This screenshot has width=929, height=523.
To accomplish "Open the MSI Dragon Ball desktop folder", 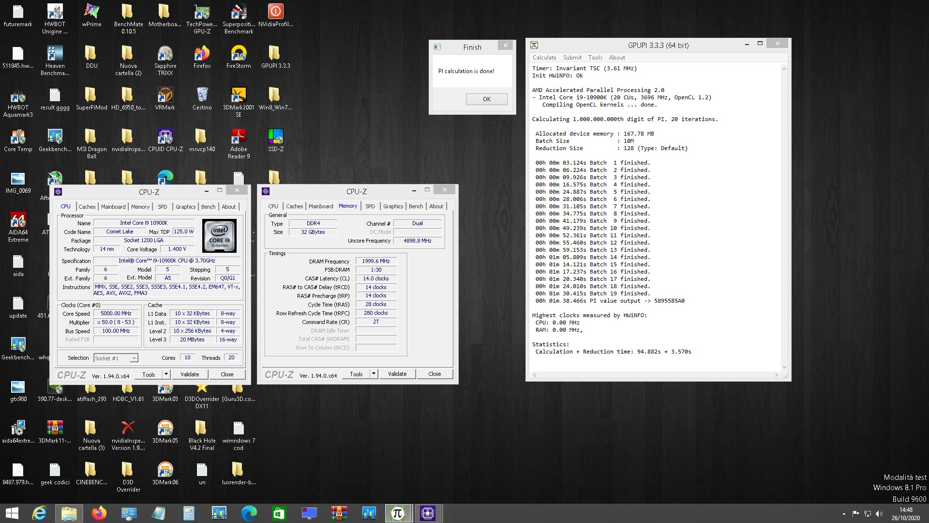I will pos(91,144).
